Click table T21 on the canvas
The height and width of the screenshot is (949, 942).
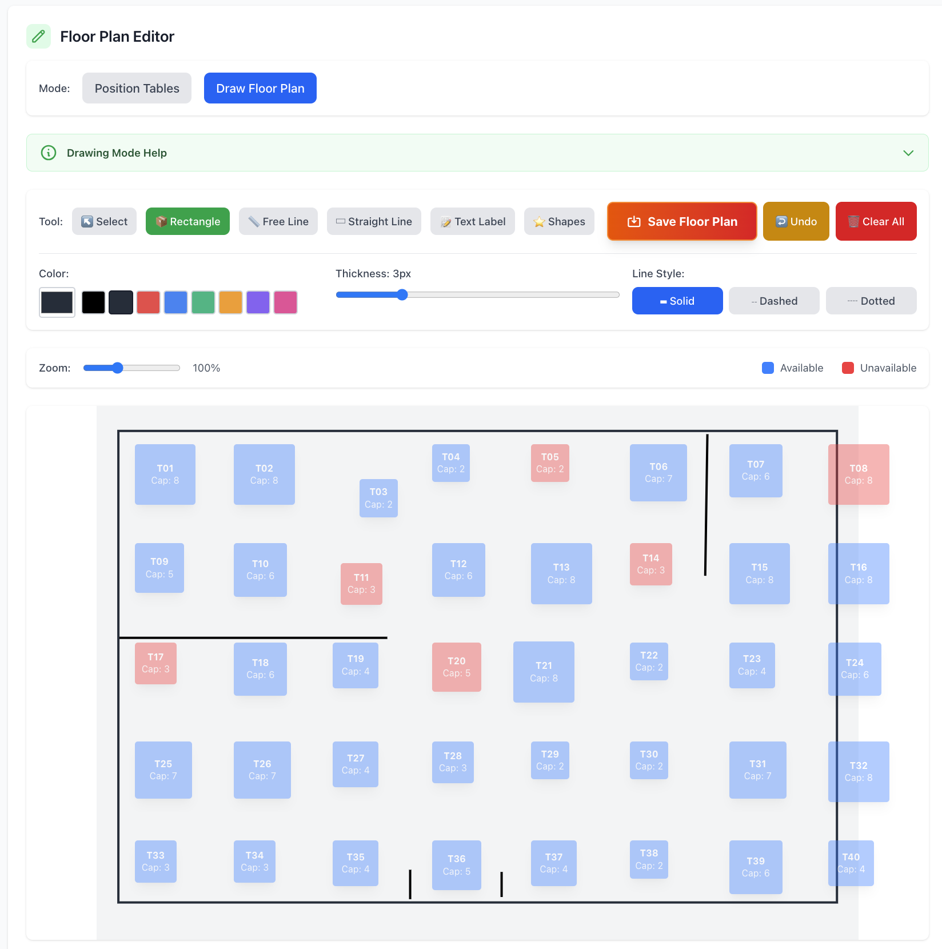point(544,672)
